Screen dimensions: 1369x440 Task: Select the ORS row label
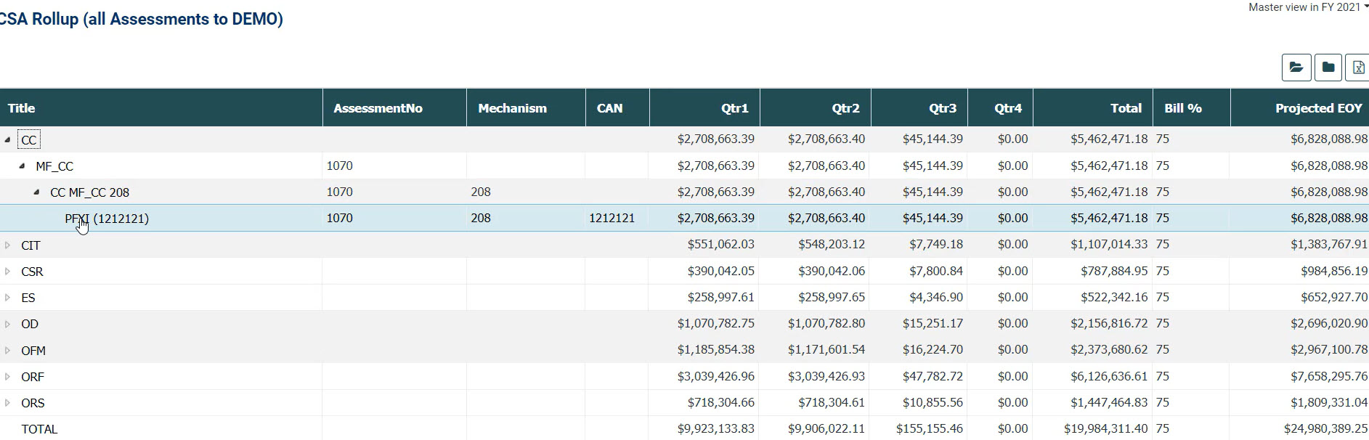33,403
